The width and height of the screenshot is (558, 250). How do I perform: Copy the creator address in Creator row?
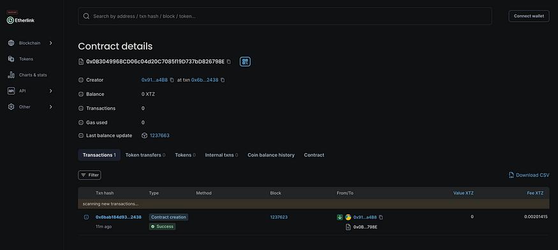click(172, 80)
